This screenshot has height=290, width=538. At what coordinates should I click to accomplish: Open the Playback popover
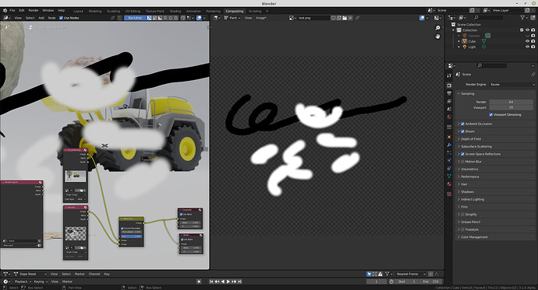point(23,281)
